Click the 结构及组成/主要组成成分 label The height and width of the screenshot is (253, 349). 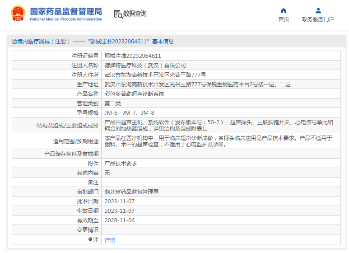[67, 126]
